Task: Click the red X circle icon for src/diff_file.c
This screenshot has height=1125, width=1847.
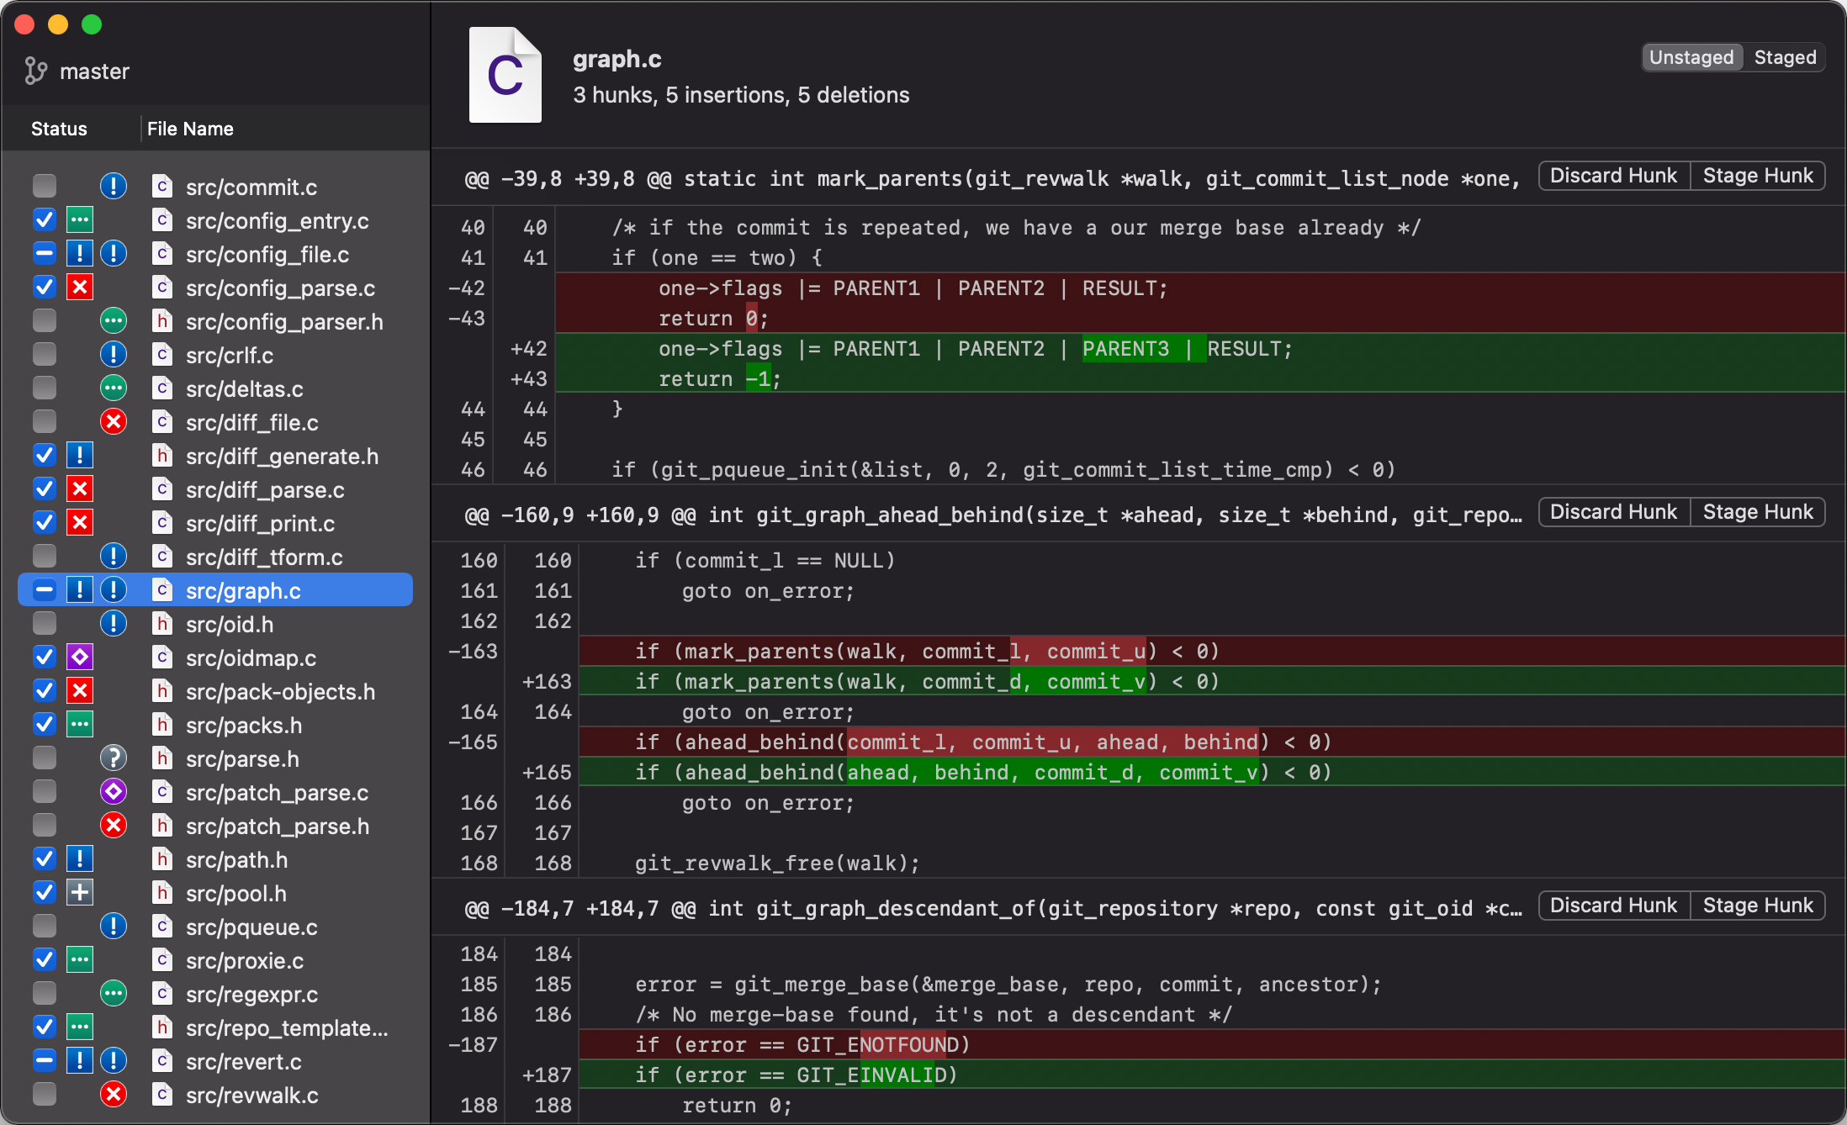Action: (114, 422)
